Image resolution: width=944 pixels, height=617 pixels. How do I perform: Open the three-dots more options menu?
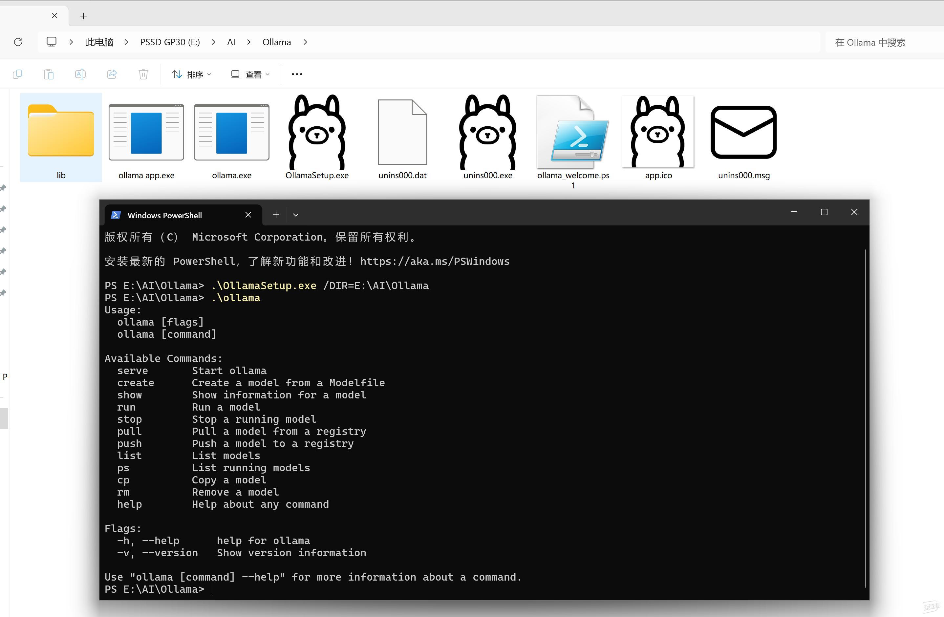click(x=297, y=74)
